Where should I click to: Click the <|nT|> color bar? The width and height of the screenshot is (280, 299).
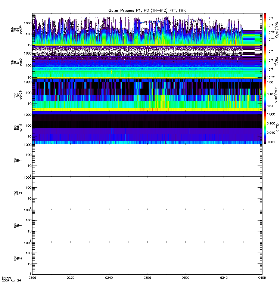265,127
